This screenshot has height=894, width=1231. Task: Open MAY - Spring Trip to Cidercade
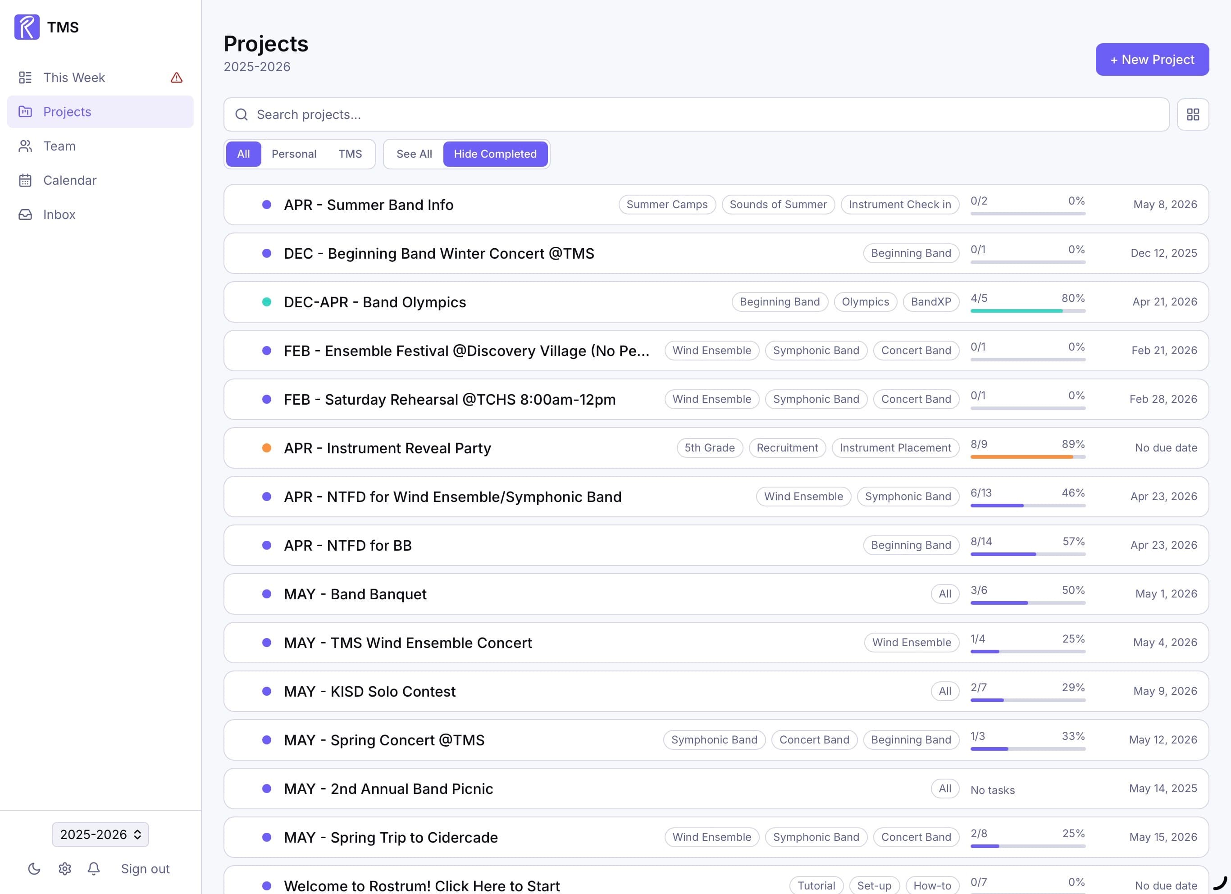click(716, 837)
